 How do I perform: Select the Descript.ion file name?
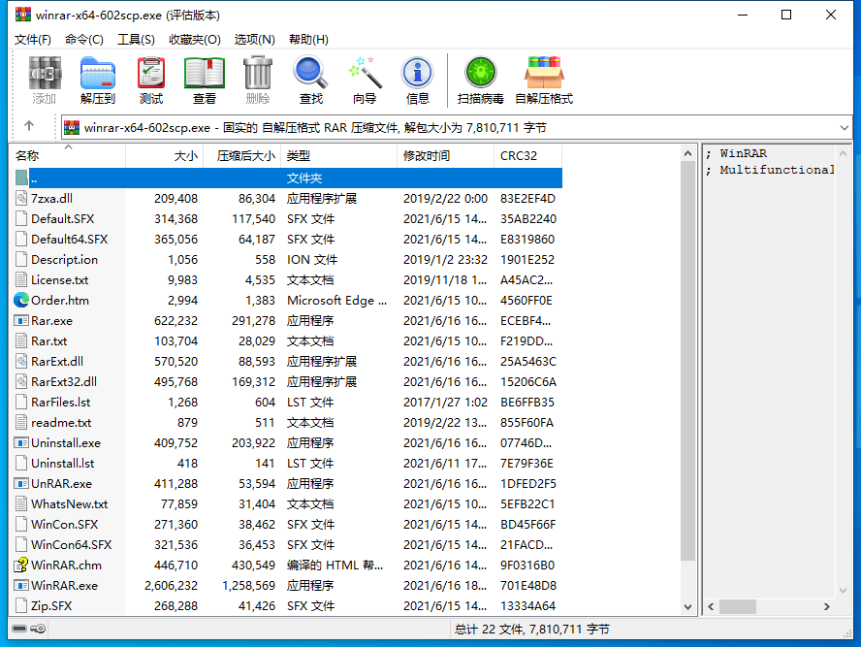click(x=64, y=259)
